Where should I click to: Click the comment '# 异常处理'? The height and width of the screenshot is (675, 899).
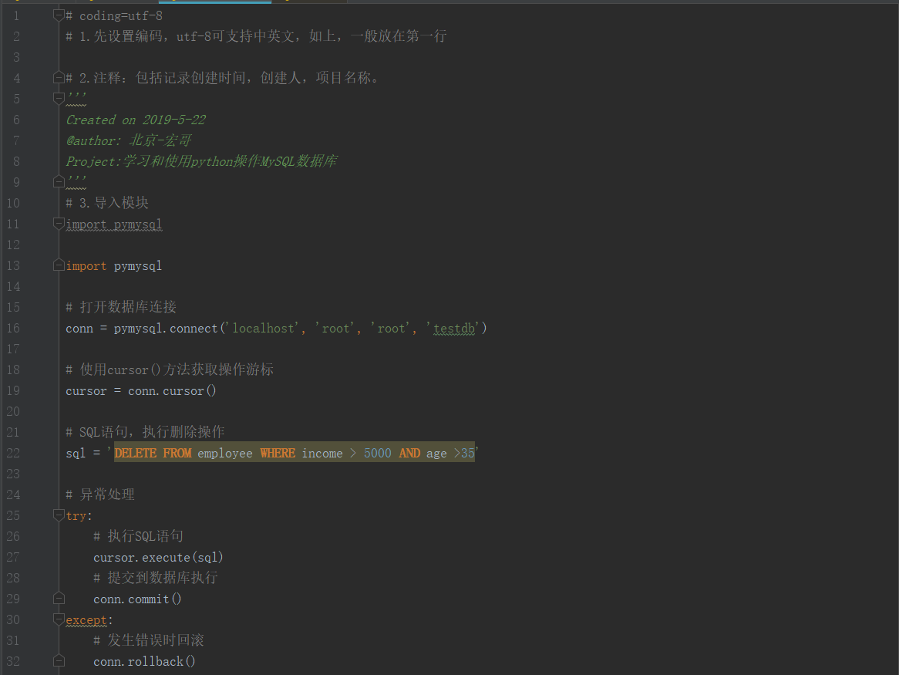point(100,495)
